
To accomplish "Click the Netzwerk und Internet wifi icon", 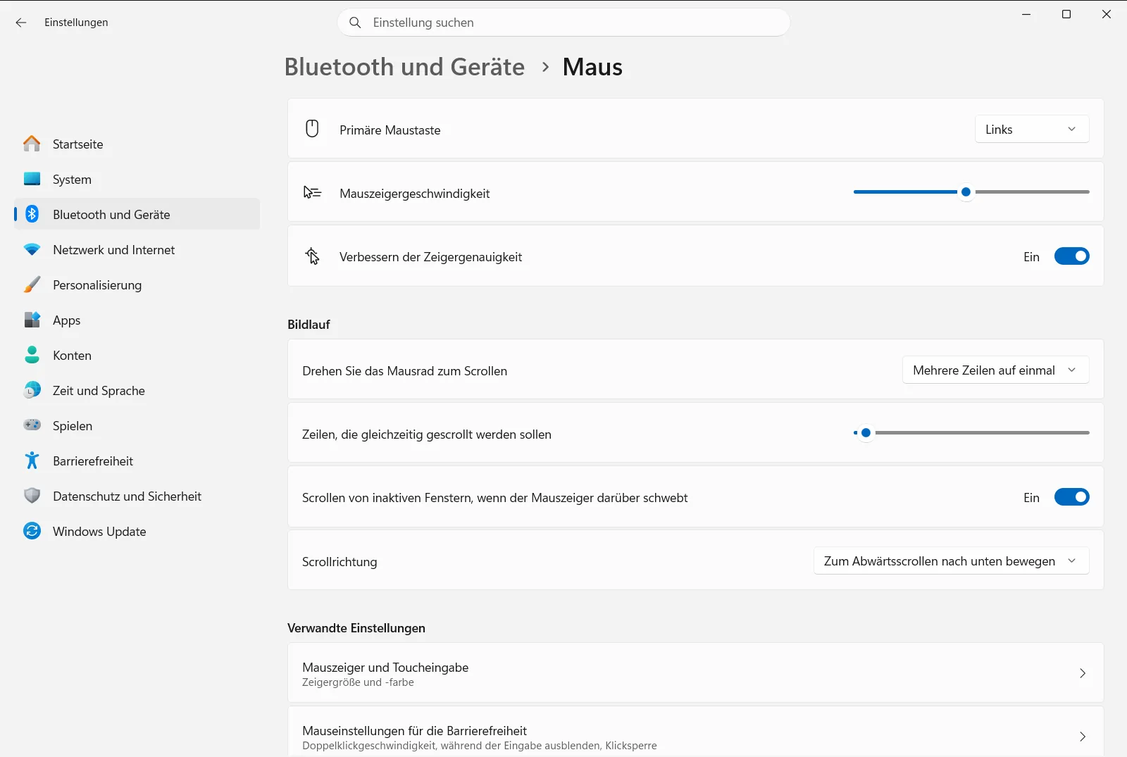I will 32,249.
